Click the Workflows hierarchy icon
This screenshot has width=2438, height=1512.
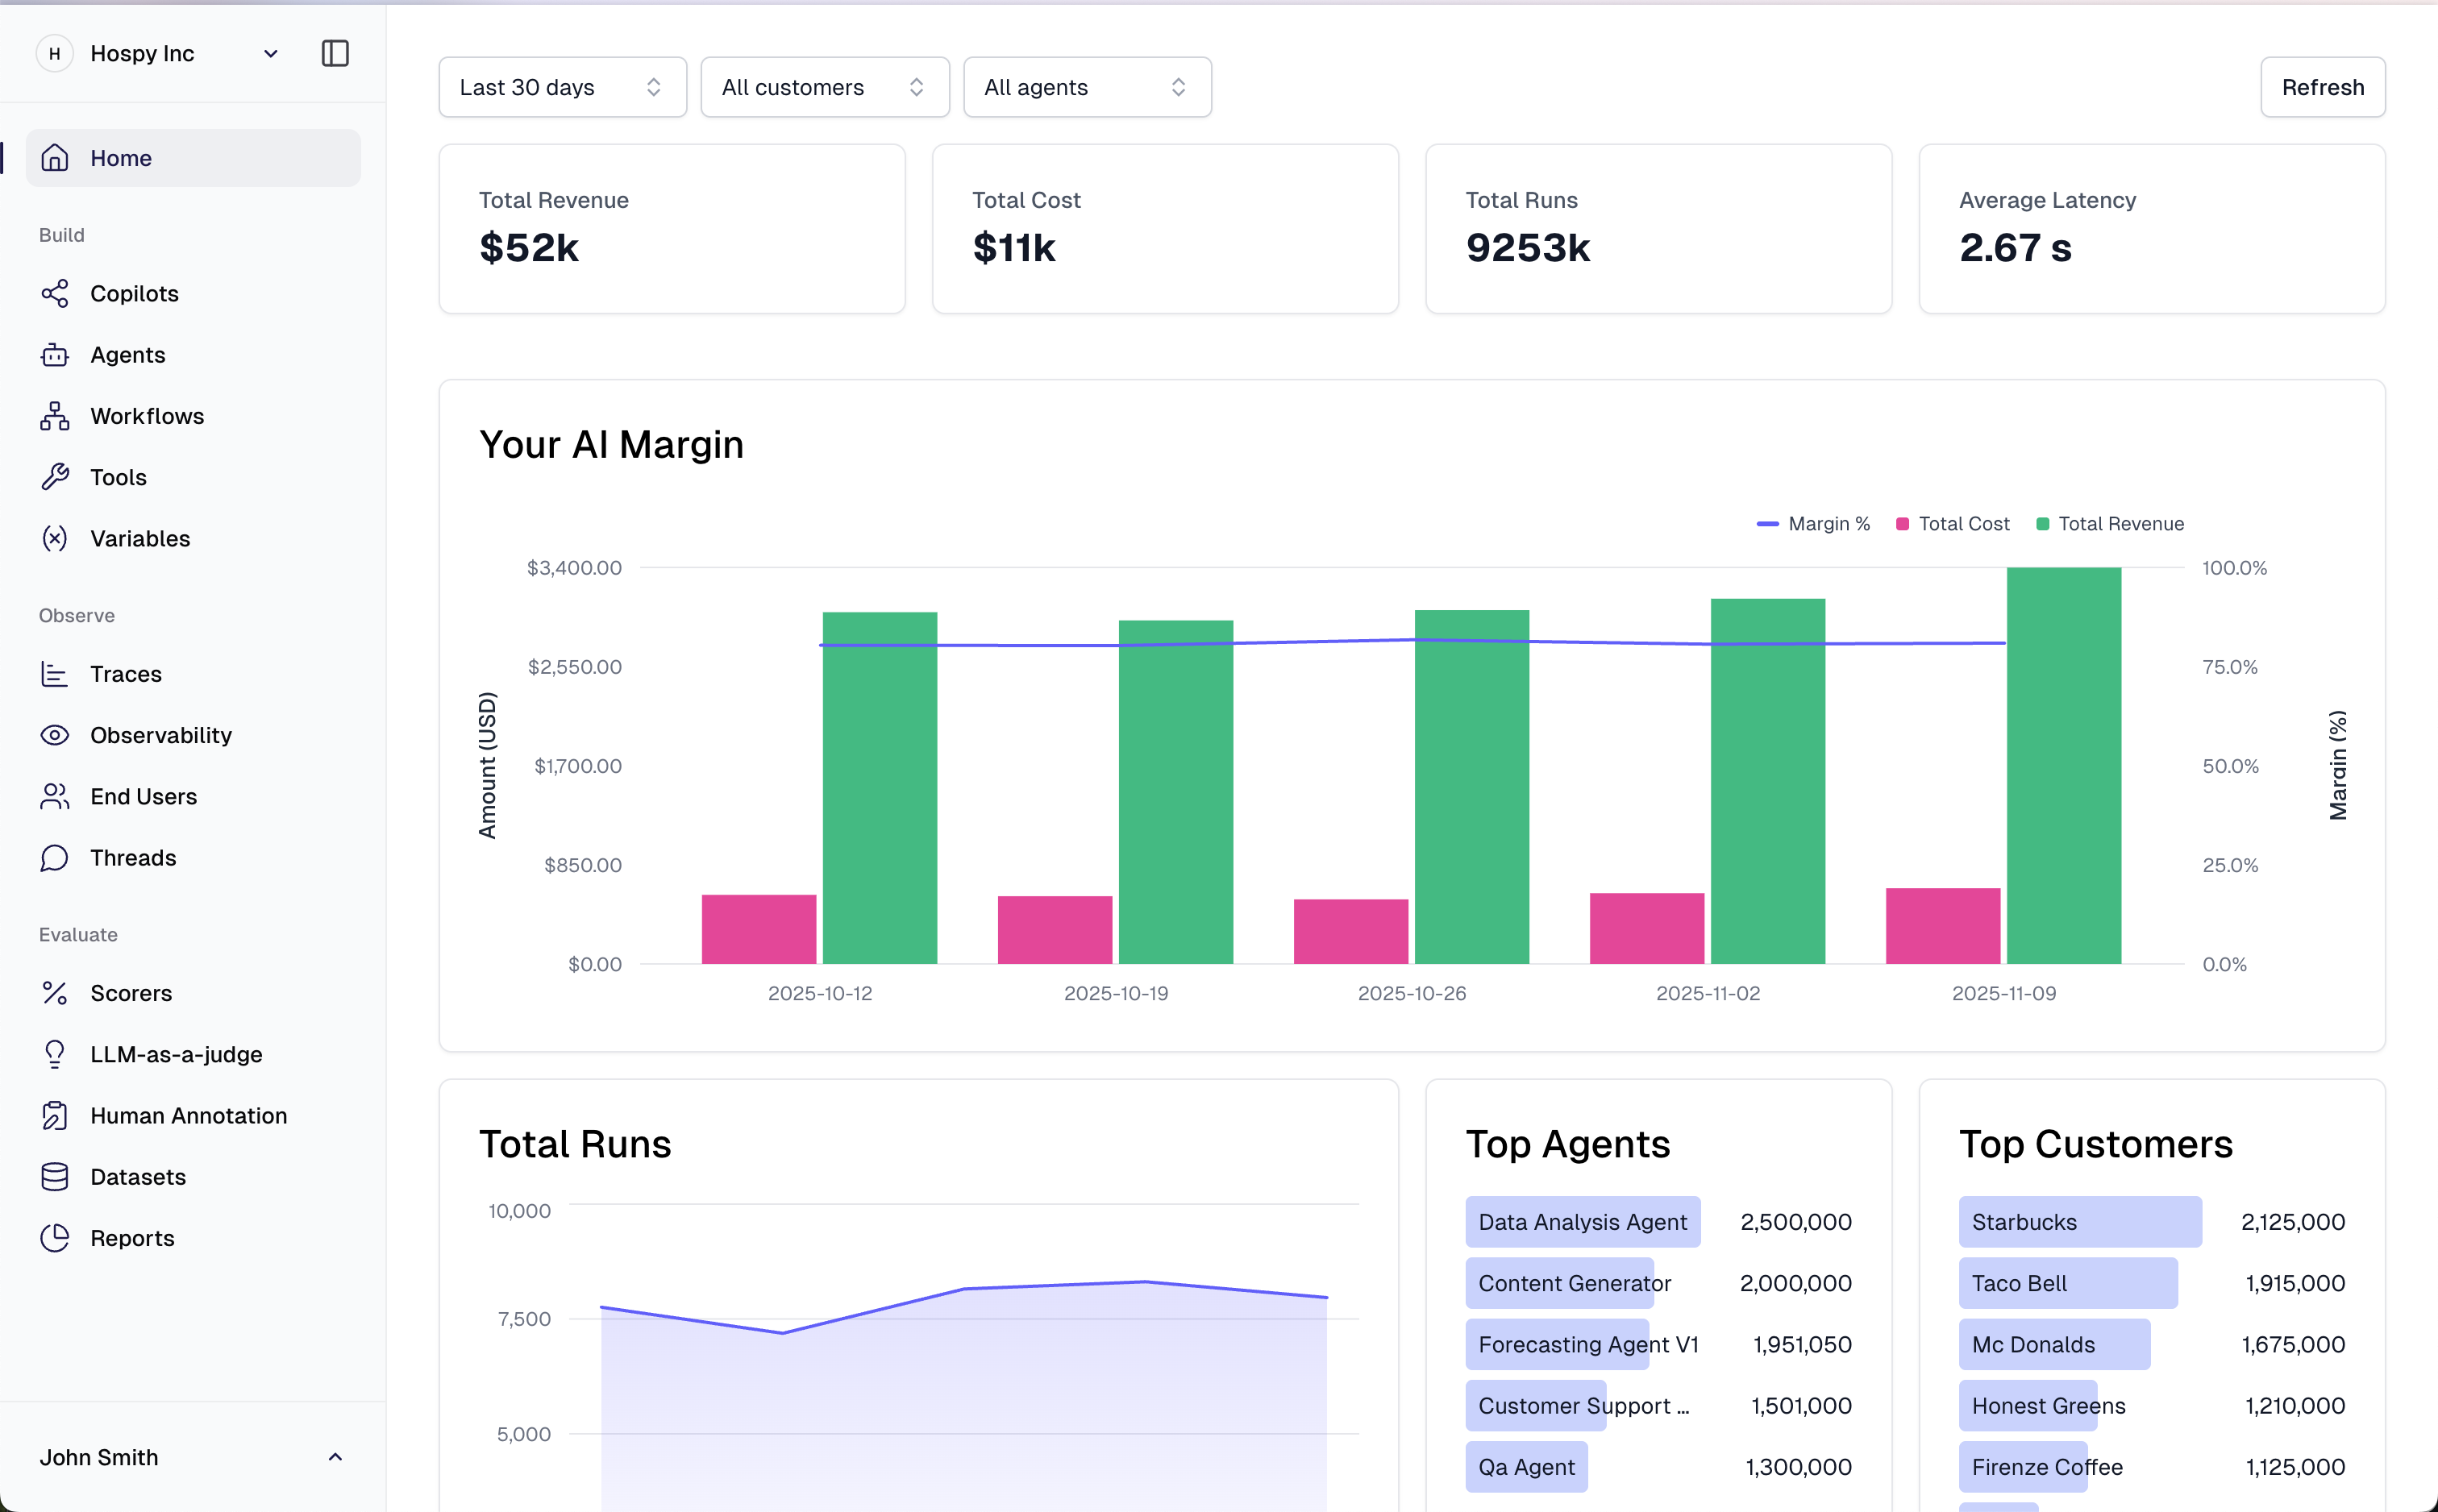(x=55, y=416)
